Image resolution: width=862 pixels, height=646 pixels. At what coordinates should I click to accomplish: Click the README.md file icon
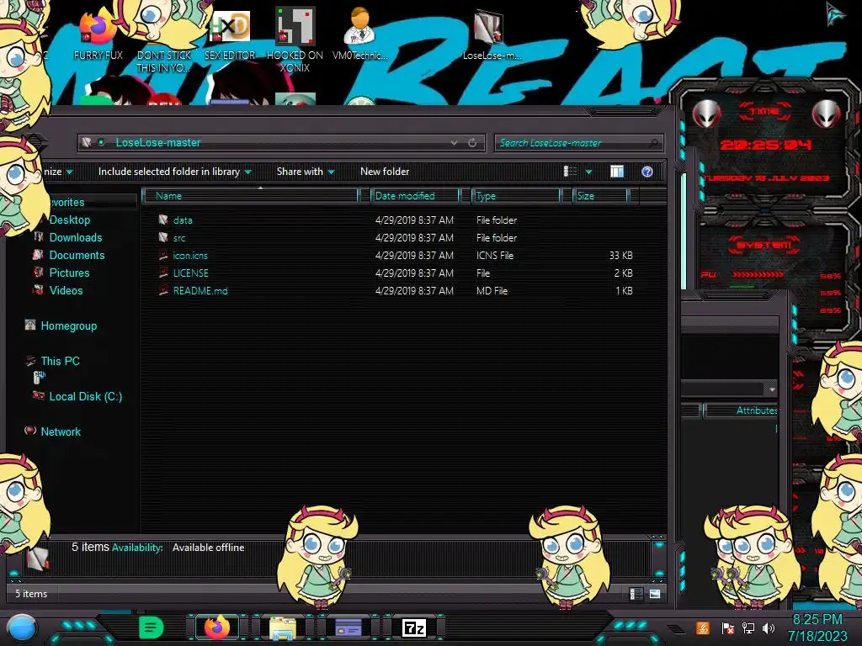tap(163, 290)
